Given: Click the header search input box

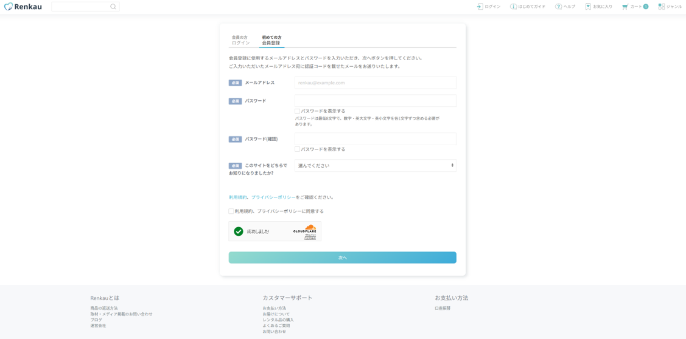Looking at the screenshot, I should coord(85,7).
